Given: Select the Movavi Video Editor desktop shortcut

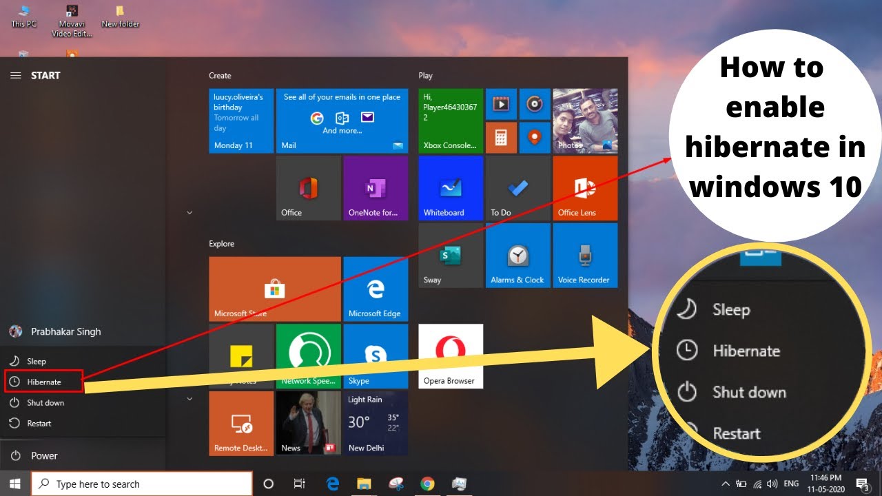Looking at the screenshot, I should click(x=72, y=21).
